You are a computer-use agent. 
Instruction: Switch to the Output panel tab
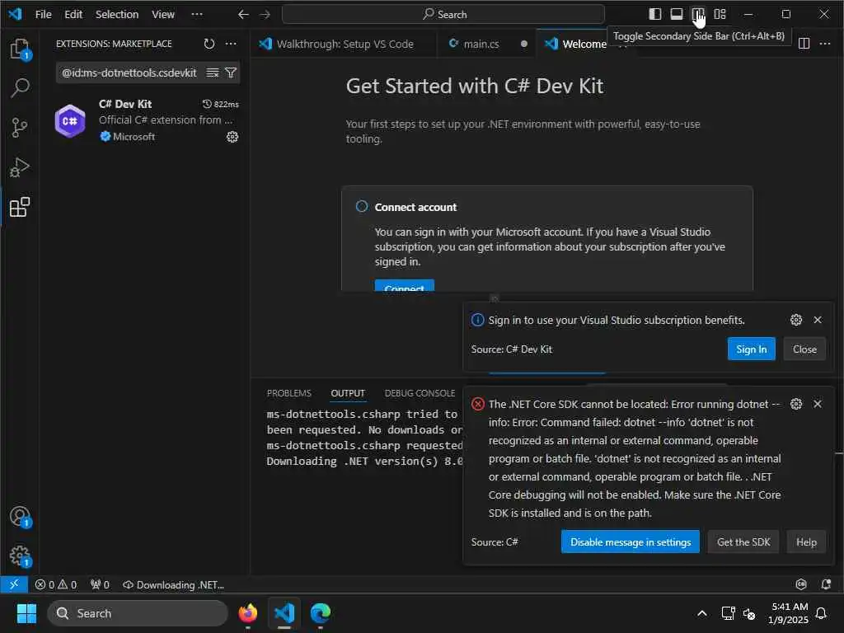348,393
